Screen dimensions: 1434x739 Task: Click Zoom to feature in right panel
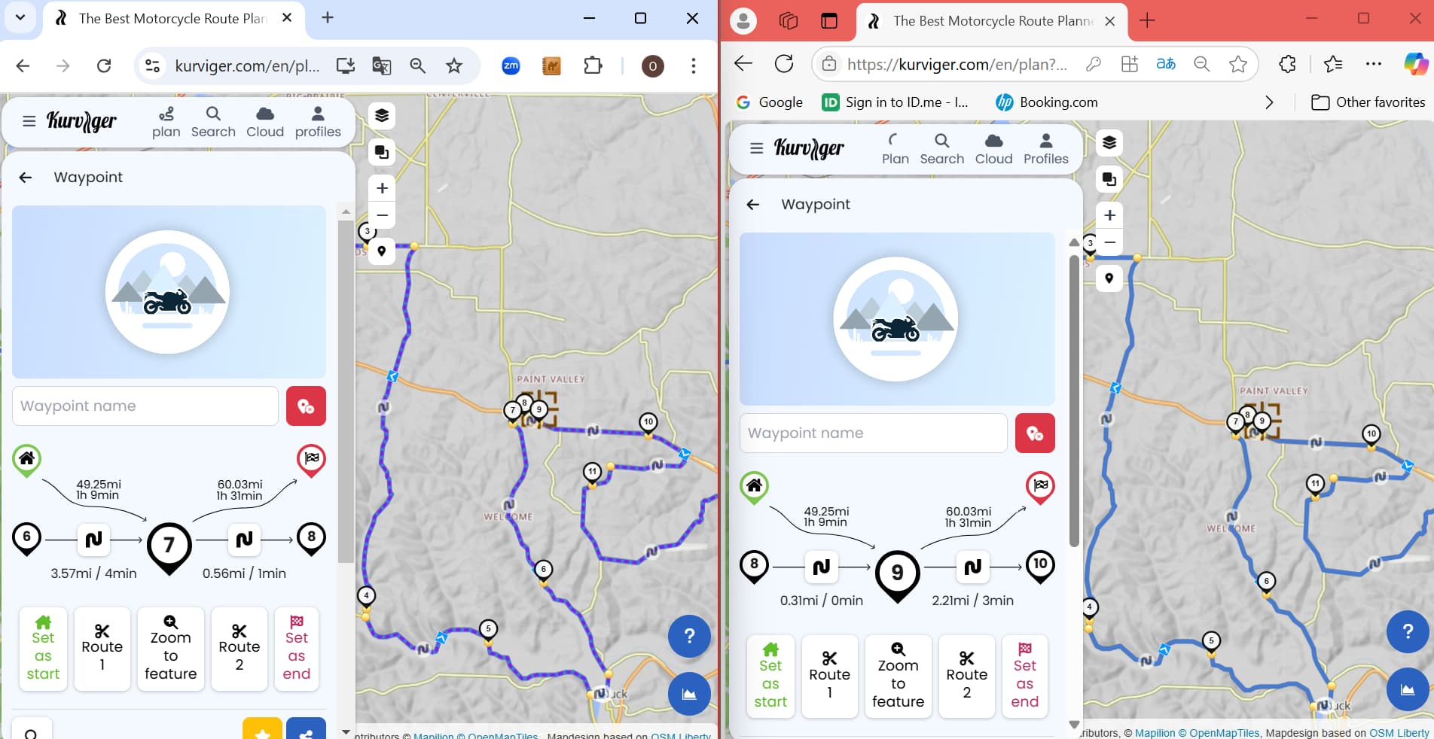[x=898, y=676]
